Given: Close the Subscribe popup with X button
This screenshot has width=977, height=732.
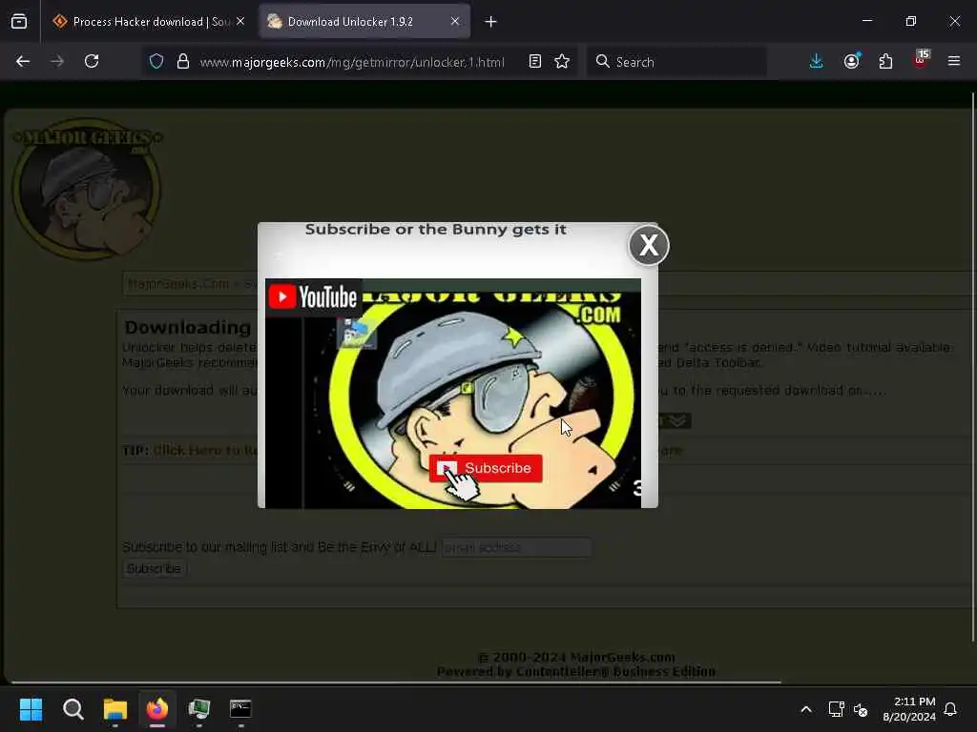Looking at the screenshot, I should pos(649,245).
